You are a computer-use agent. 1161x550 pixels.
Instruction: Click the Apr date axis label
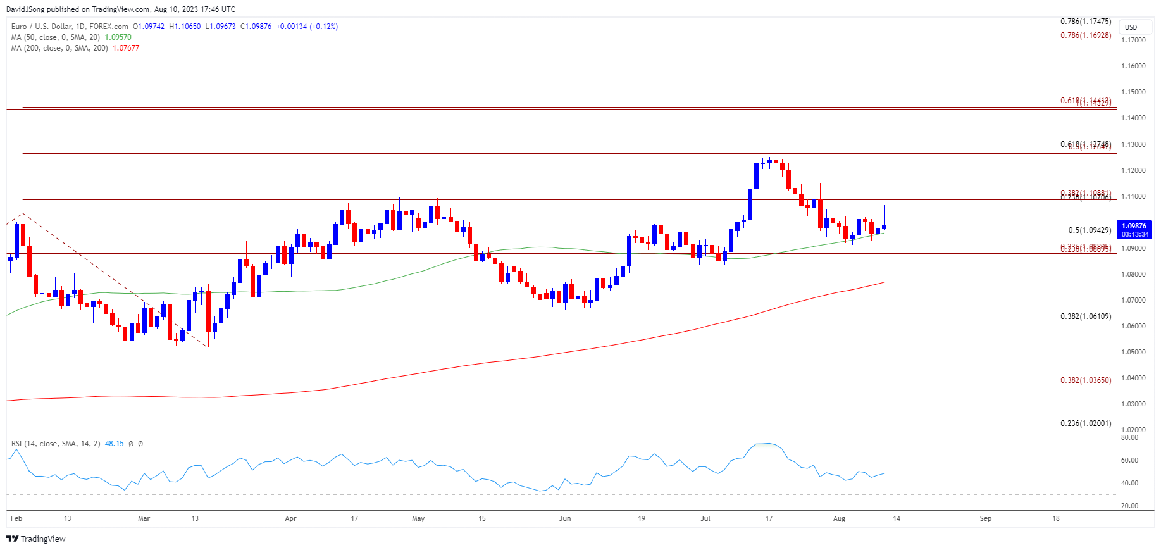(290, 518)
